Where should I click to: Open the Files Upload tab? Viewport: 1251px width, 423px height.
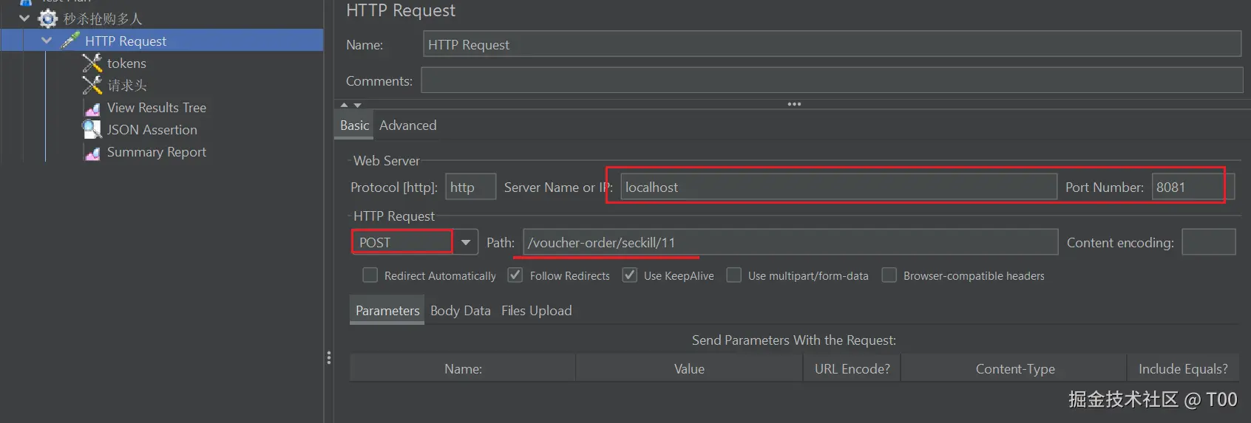click(536, 311)
